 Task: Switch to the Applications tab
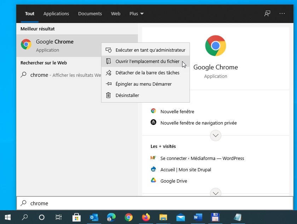click(56, 14)
